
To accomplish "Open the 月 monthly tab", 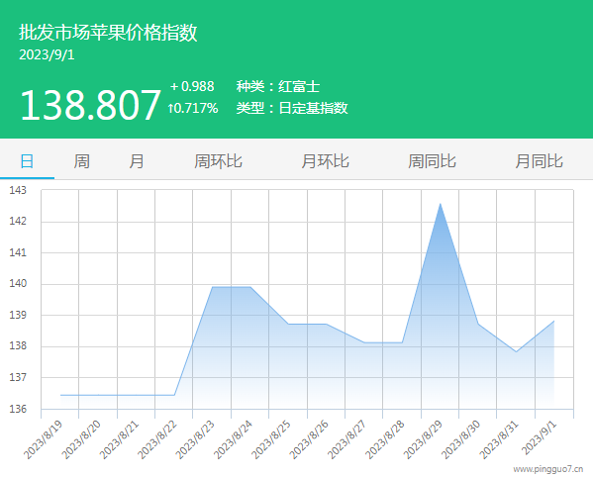I will click(137, 161).
